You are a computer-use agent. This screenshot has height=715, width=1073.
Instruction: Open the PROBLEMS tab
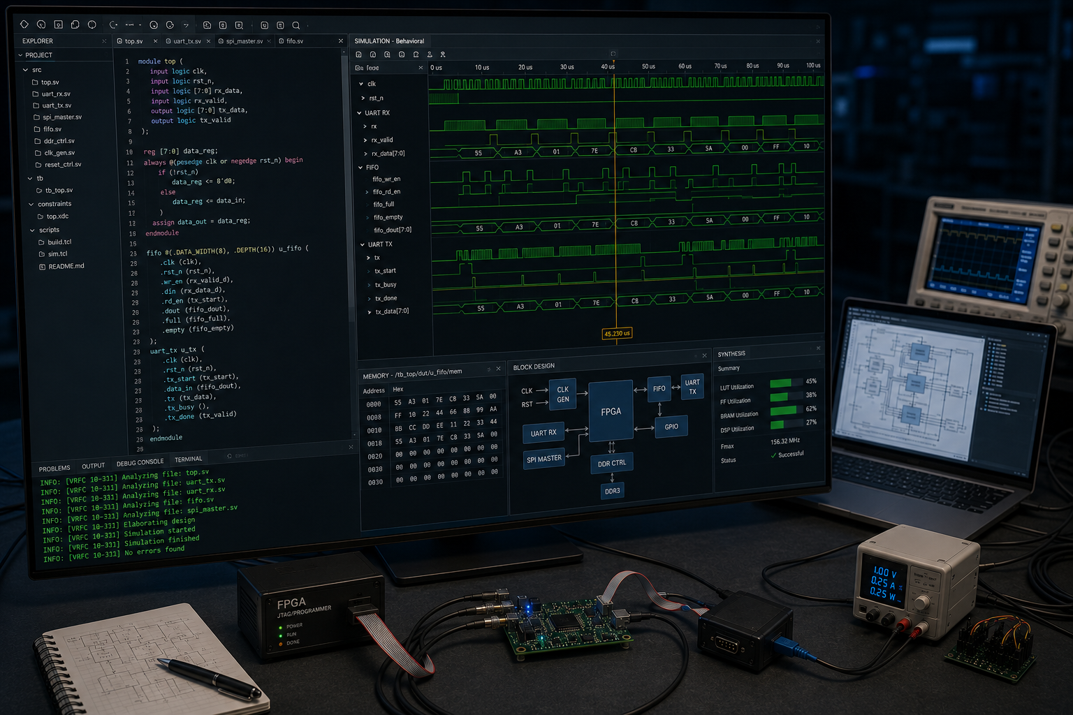54,469
